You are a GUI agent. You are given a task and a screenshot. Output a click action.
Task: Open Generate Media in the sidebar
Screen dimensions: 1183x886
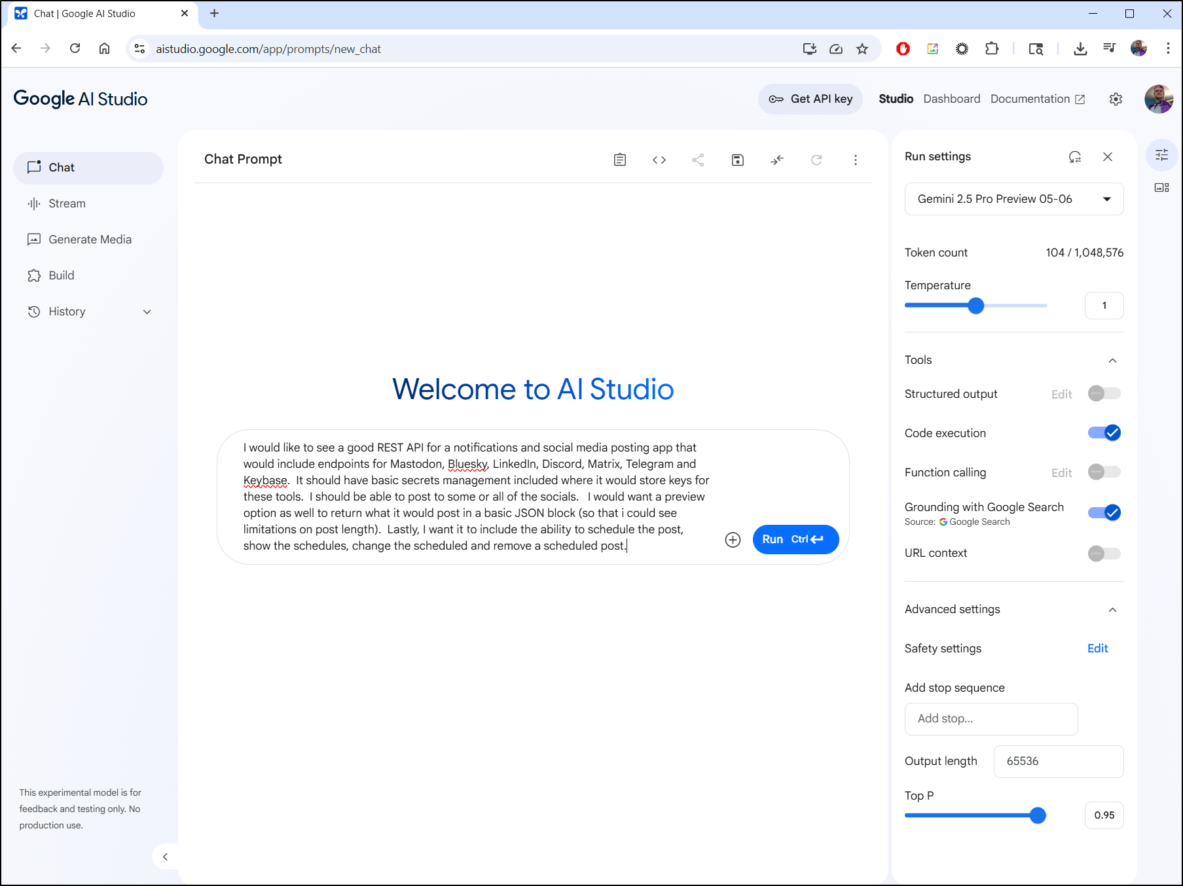(x=88, y=239)
